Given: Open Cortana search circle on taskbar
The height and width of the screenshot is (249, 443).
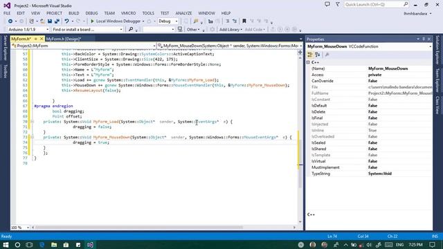Looking at the screenshot, I should click(x=17, y=244).
